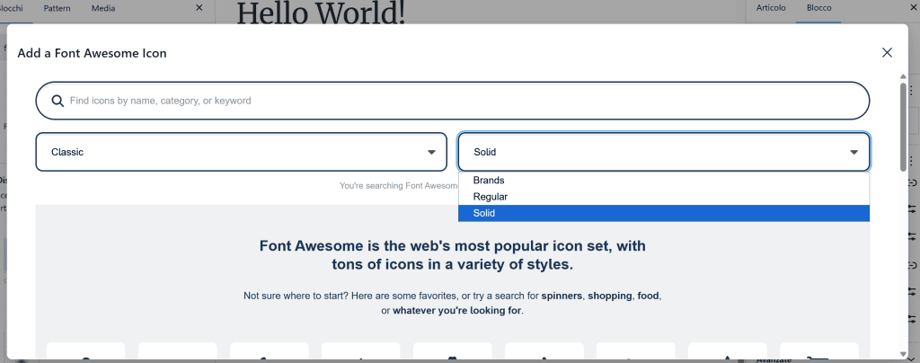The image size is (920, 363).
Task: Close the Add a Font Awesome Icon dialog
Action: pyautogui.click(x=887, y=53)
